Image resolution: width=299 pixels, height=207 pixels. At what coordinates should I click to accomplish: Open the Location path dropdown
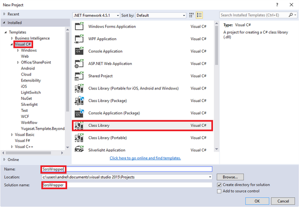210,177
